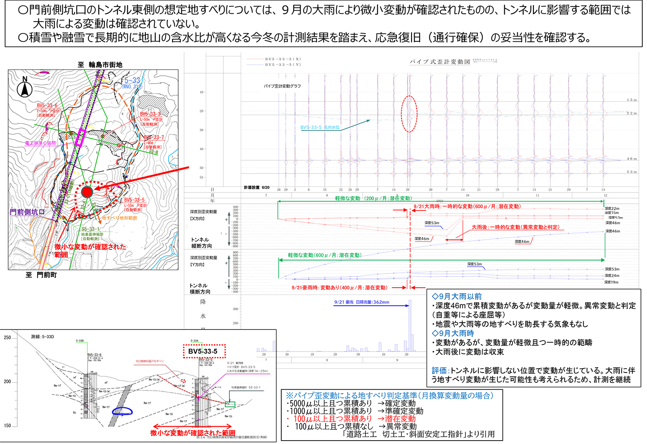Screen dimensions: 647x444
Task: Click the red '9/21大雨時:一時的な変動' annotation
Action: 467,207
